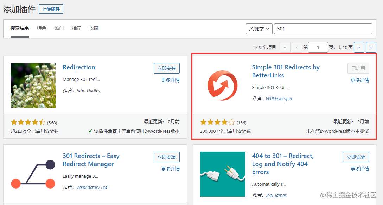Go to next page with › button
383x205 pixels.
359,47
